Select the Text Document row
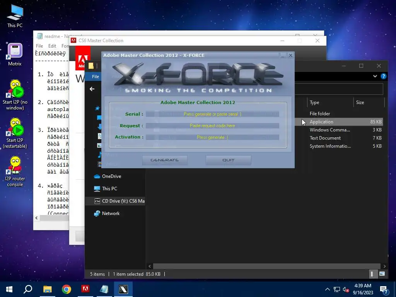The width and height of the screenshot is (396, 297). pyautogui.click(x=339, y=138)
